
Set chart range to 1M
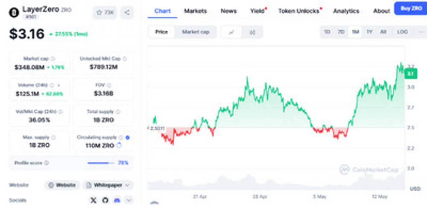[355, 32]
